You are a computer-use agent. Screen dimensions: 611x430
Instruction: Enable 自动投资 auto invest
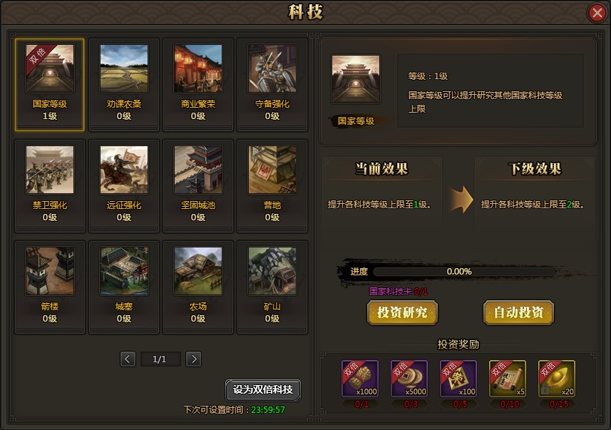coord(518,312)
